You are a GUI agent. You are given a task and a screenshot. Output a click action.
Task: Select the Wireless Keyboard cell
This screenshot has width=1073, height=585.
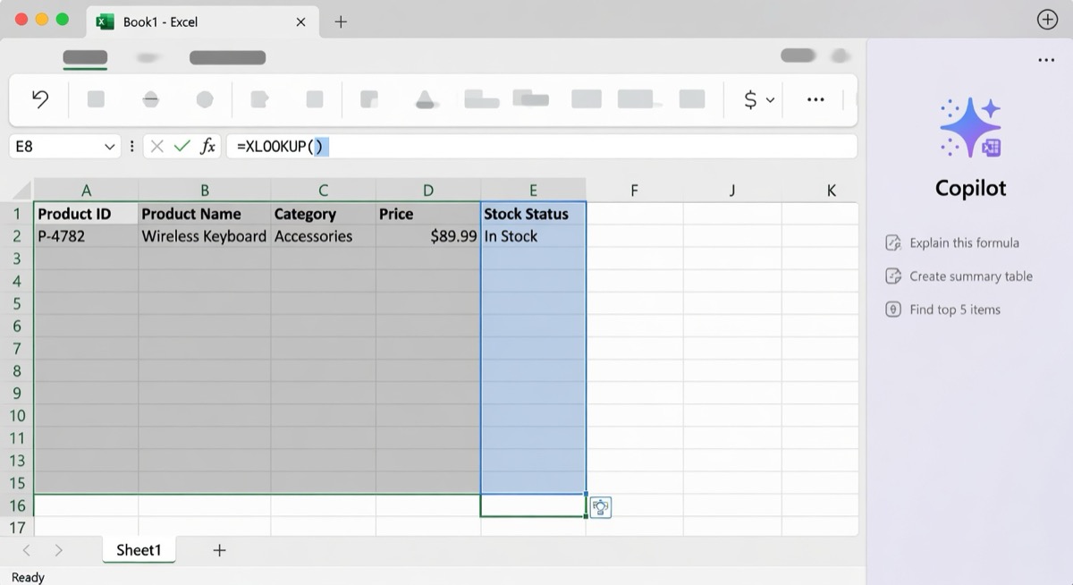(x=205, y=236)
